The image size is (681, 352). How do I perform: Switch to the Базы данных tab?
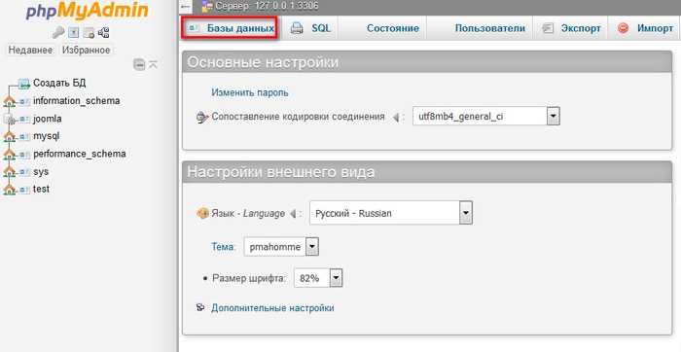230,28
